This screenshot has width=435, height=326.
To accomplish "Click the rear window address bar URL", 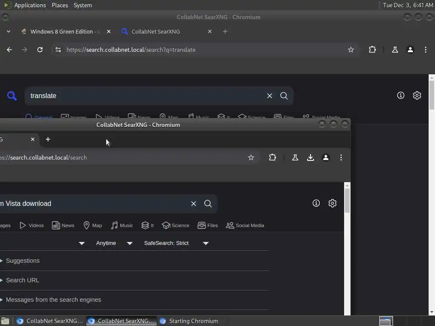I will (x=131, y=50).
